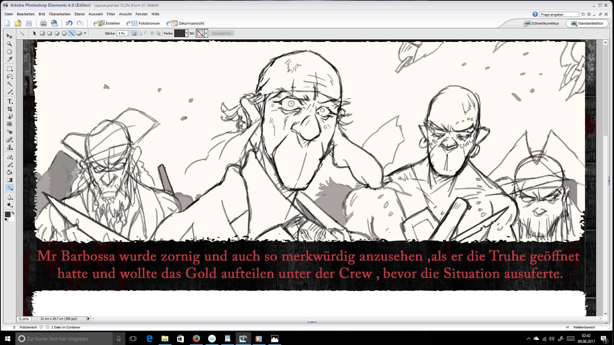The image size is (614, 345).
Task: Choose the Paint Bucket tool
Action: tap(10, 172)
